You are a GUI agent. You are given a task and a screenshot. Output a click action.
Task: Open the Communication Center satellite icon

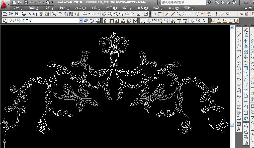click(x=223, y=2)
